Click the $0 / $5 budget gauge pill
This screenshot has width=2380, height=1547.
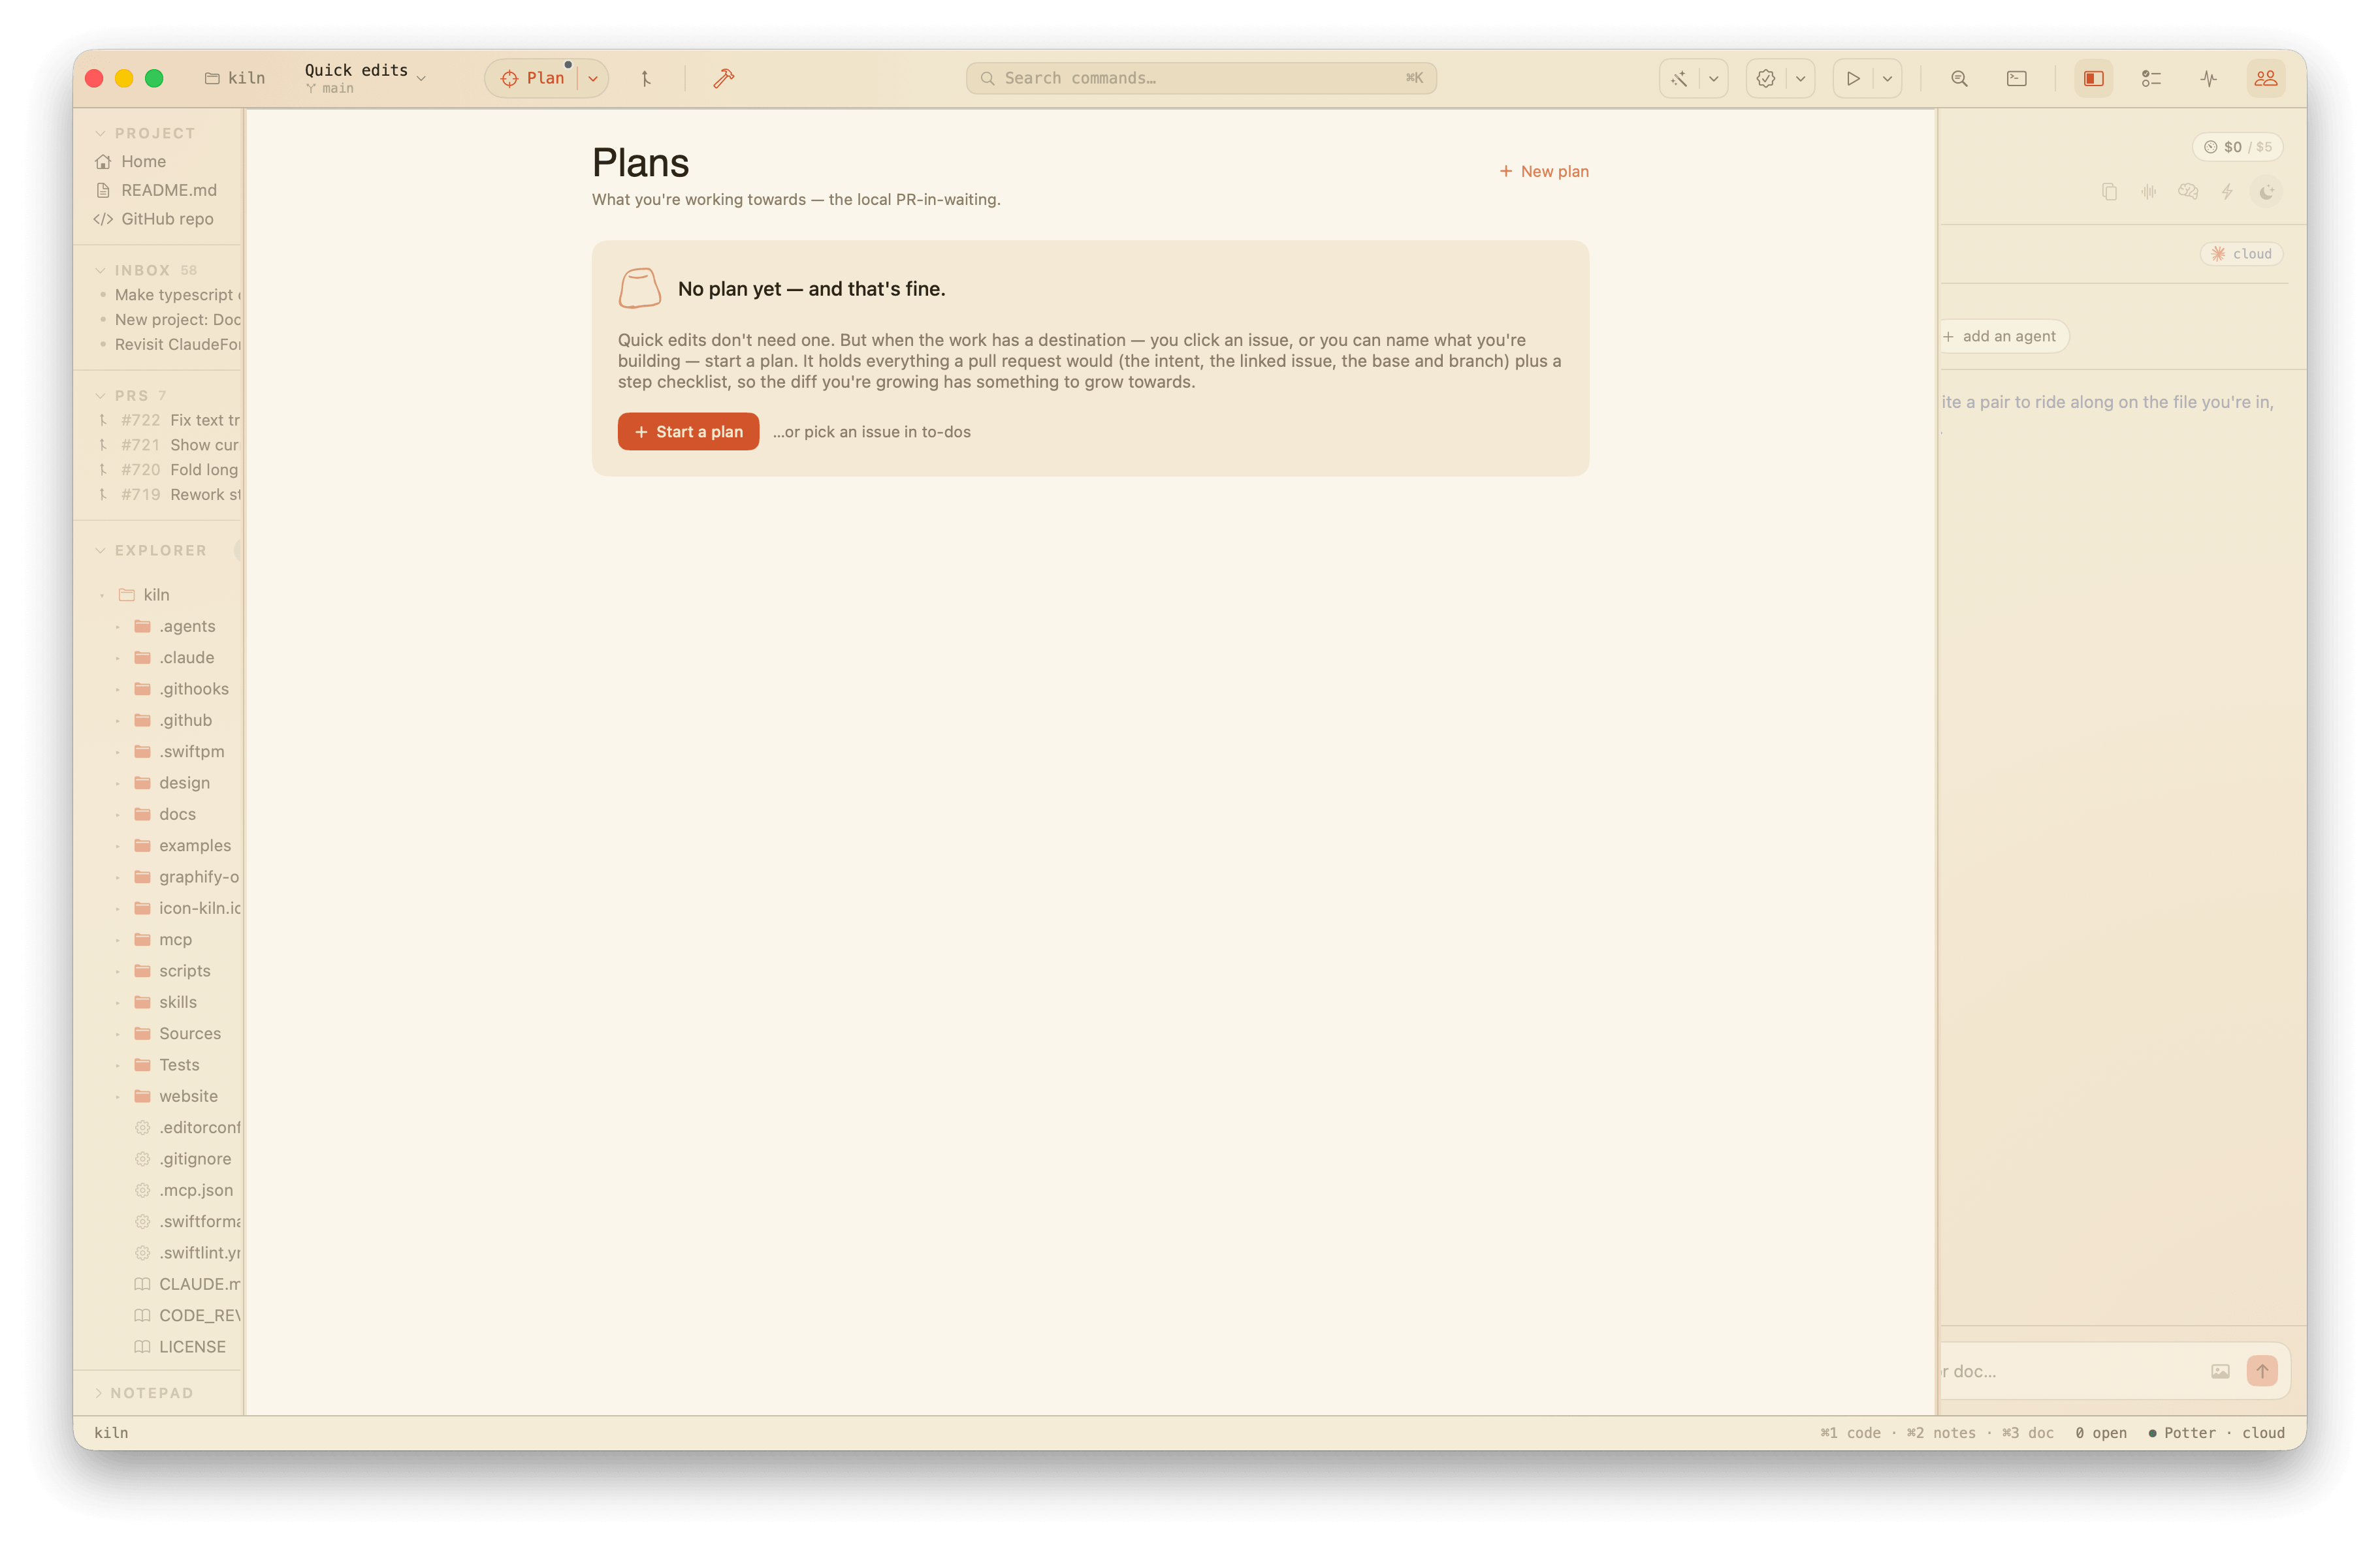[x=2237, y=147]
